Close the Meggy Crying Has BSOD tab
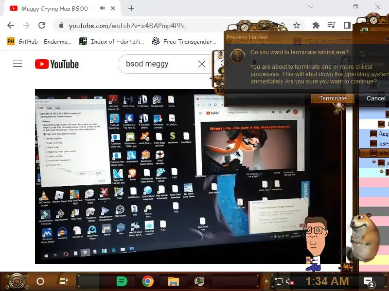Viewport: 389px width, 291px height. [113, 8]
